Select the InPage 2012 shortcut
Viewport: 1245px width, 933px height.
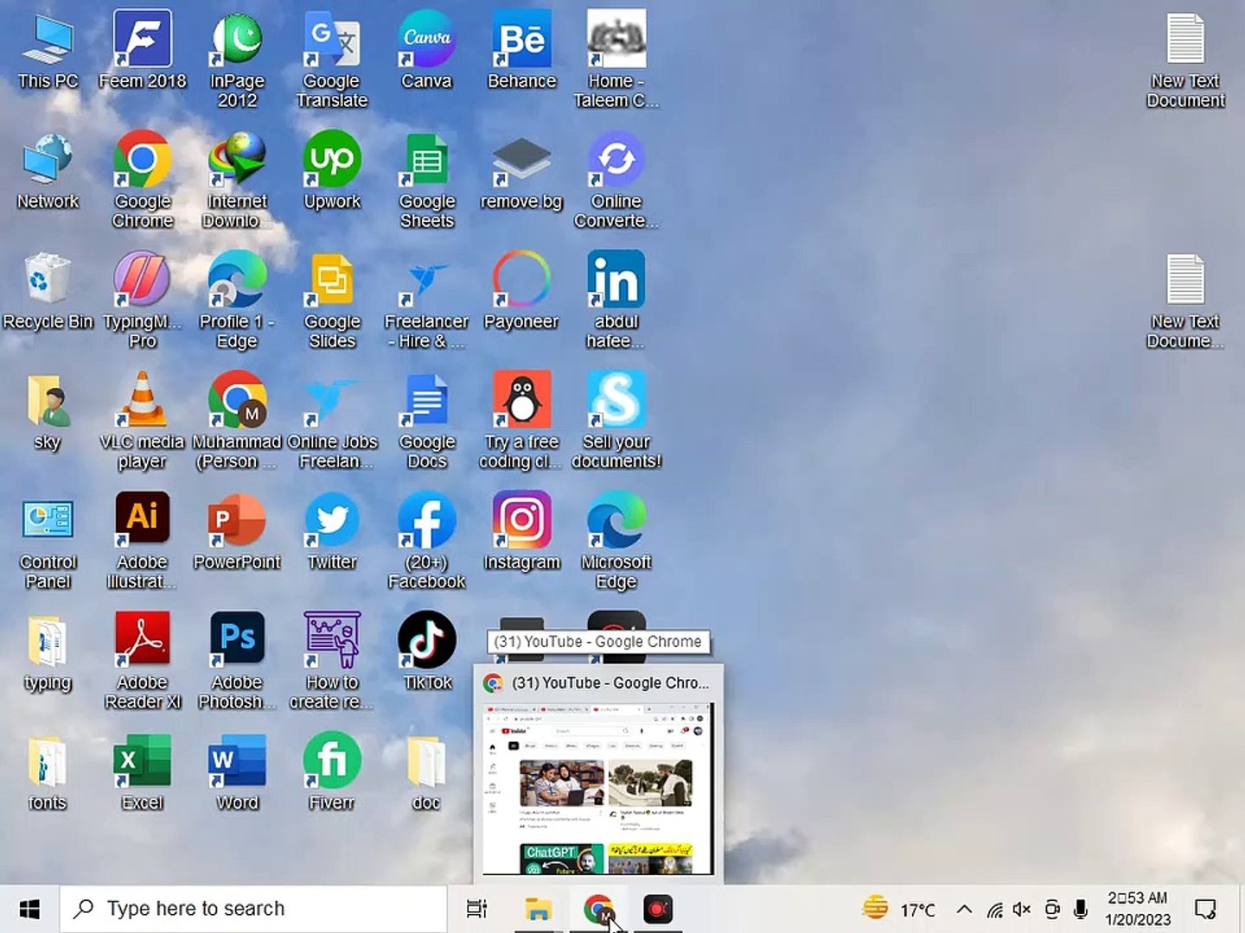[237, 60]
